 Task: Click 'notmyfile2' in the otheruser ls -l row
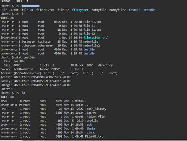[x=92, y=45]
